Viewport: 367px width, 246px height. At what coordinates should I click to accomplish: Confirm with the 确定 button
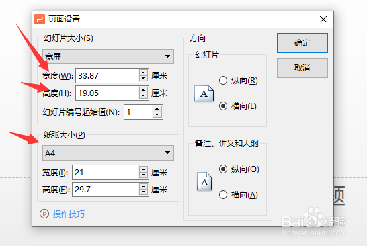[302, 43]
